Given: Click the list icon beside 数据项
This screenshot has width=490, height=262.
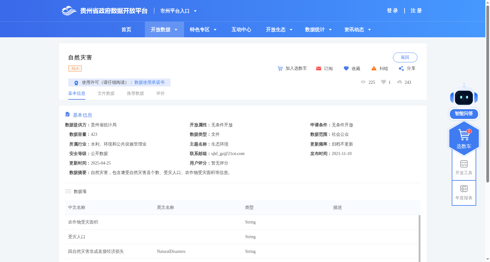Looking at the screenshot, I should (x=68, y=191).
